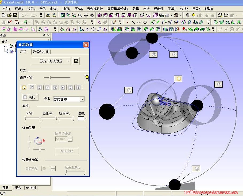
Task: Open the 预定义灯光设置 dropdown
Action: coord(51,61)
